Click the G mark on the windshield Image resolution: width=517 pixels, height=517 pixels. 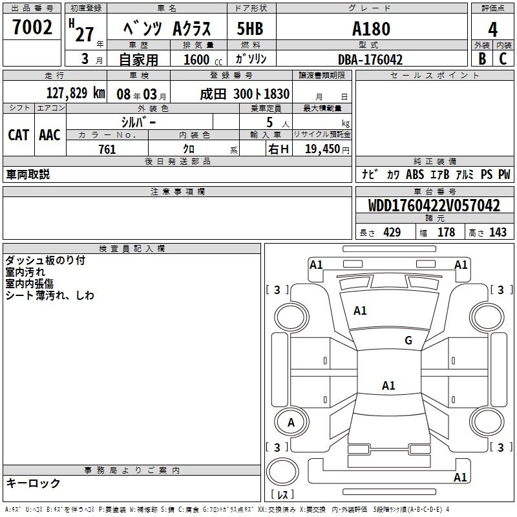coord(408,341)
